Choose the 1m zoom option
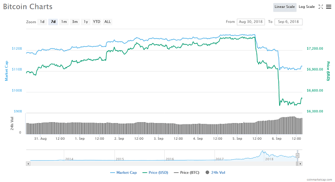The width and height of the screenshot is (335, 182). click(x=64, y=22)
